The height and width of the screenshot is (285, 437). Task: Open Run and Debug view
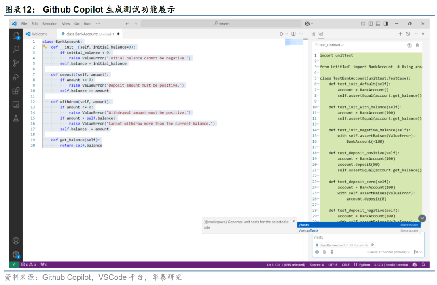16,76
